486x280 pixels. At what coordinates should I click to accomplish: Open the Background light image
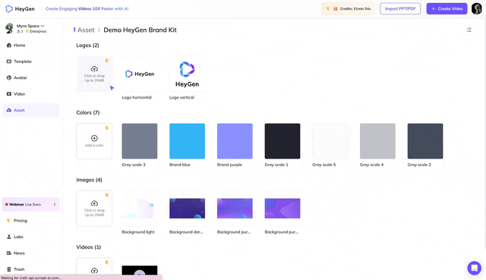[140, 208]
